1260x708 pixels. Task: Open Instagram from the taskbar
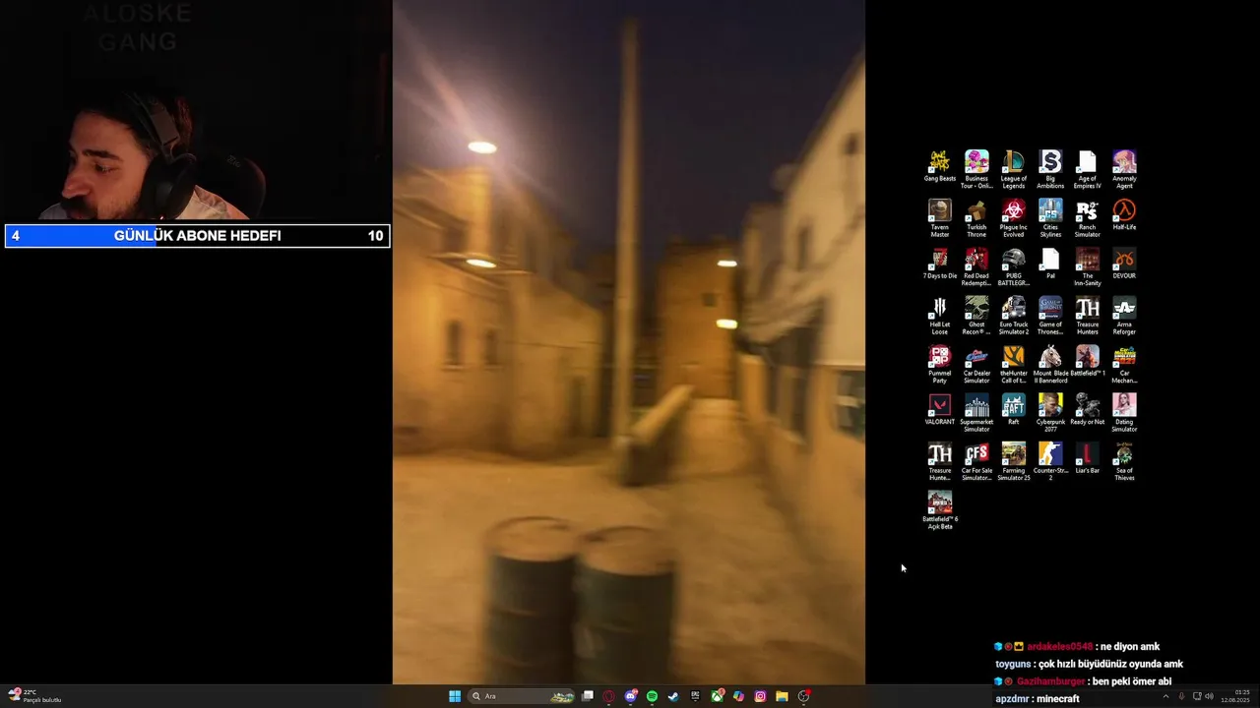[760, 696]
